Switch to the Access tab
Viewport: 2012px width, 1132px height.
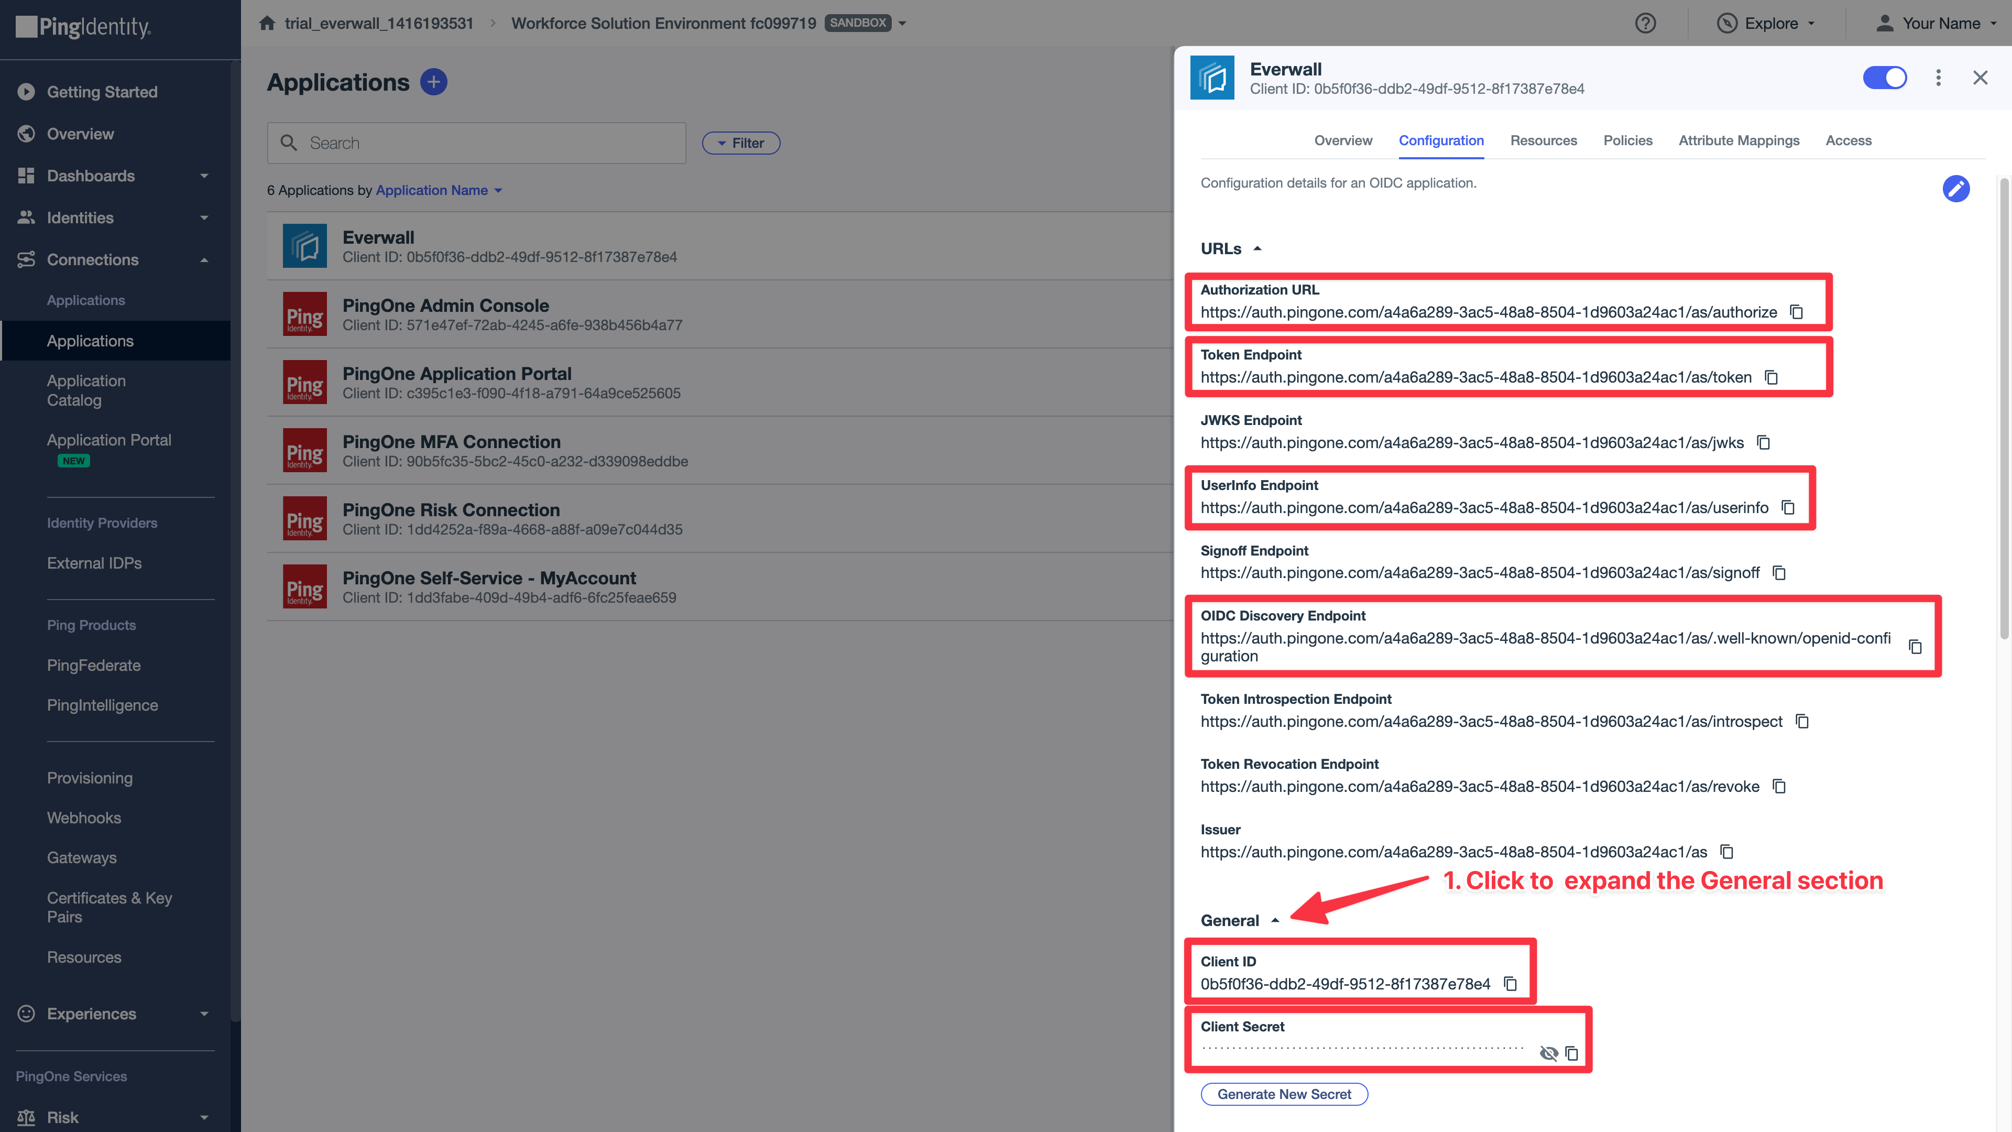[x=1848, y=140]
